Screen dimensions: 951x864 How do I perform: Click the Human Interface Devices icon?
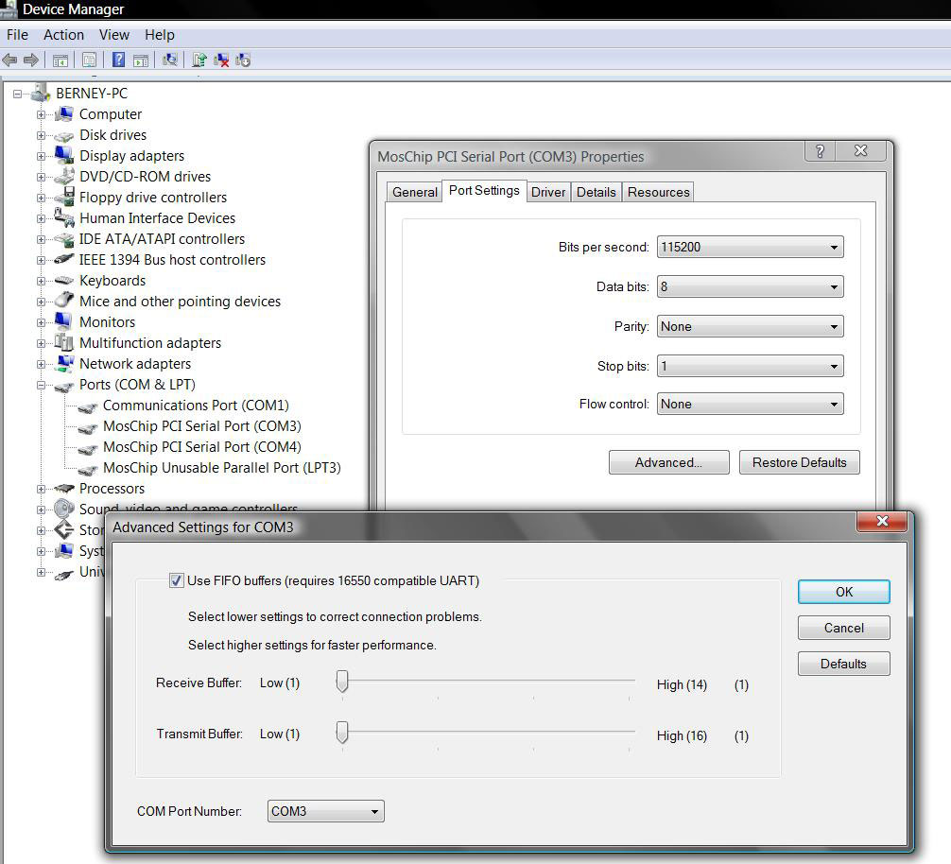tap(63, 217)
